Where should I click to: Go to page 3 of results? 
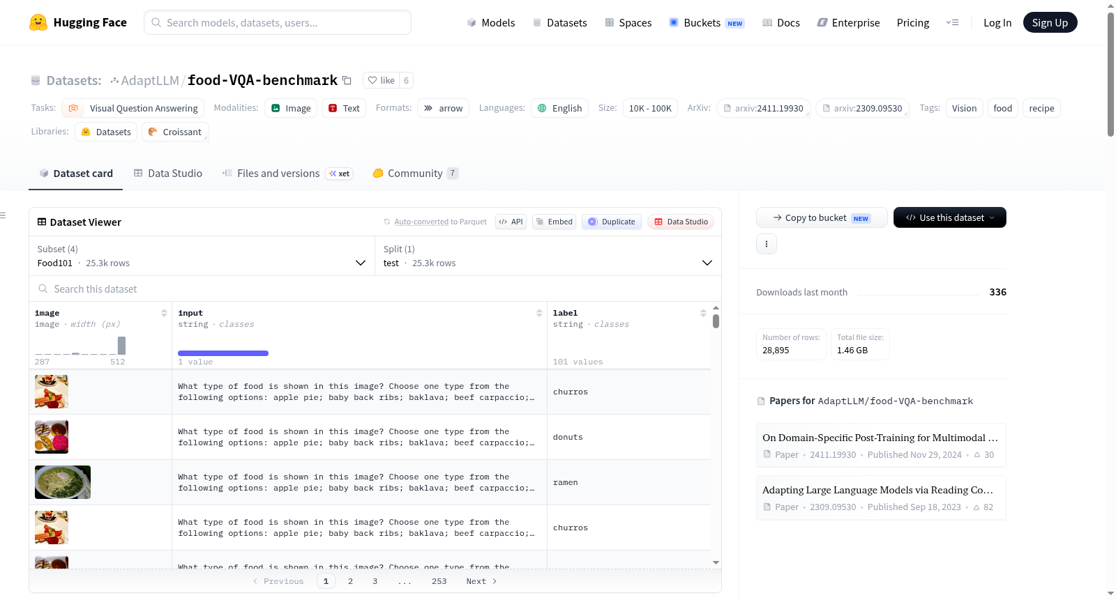[x=375, y=581]
